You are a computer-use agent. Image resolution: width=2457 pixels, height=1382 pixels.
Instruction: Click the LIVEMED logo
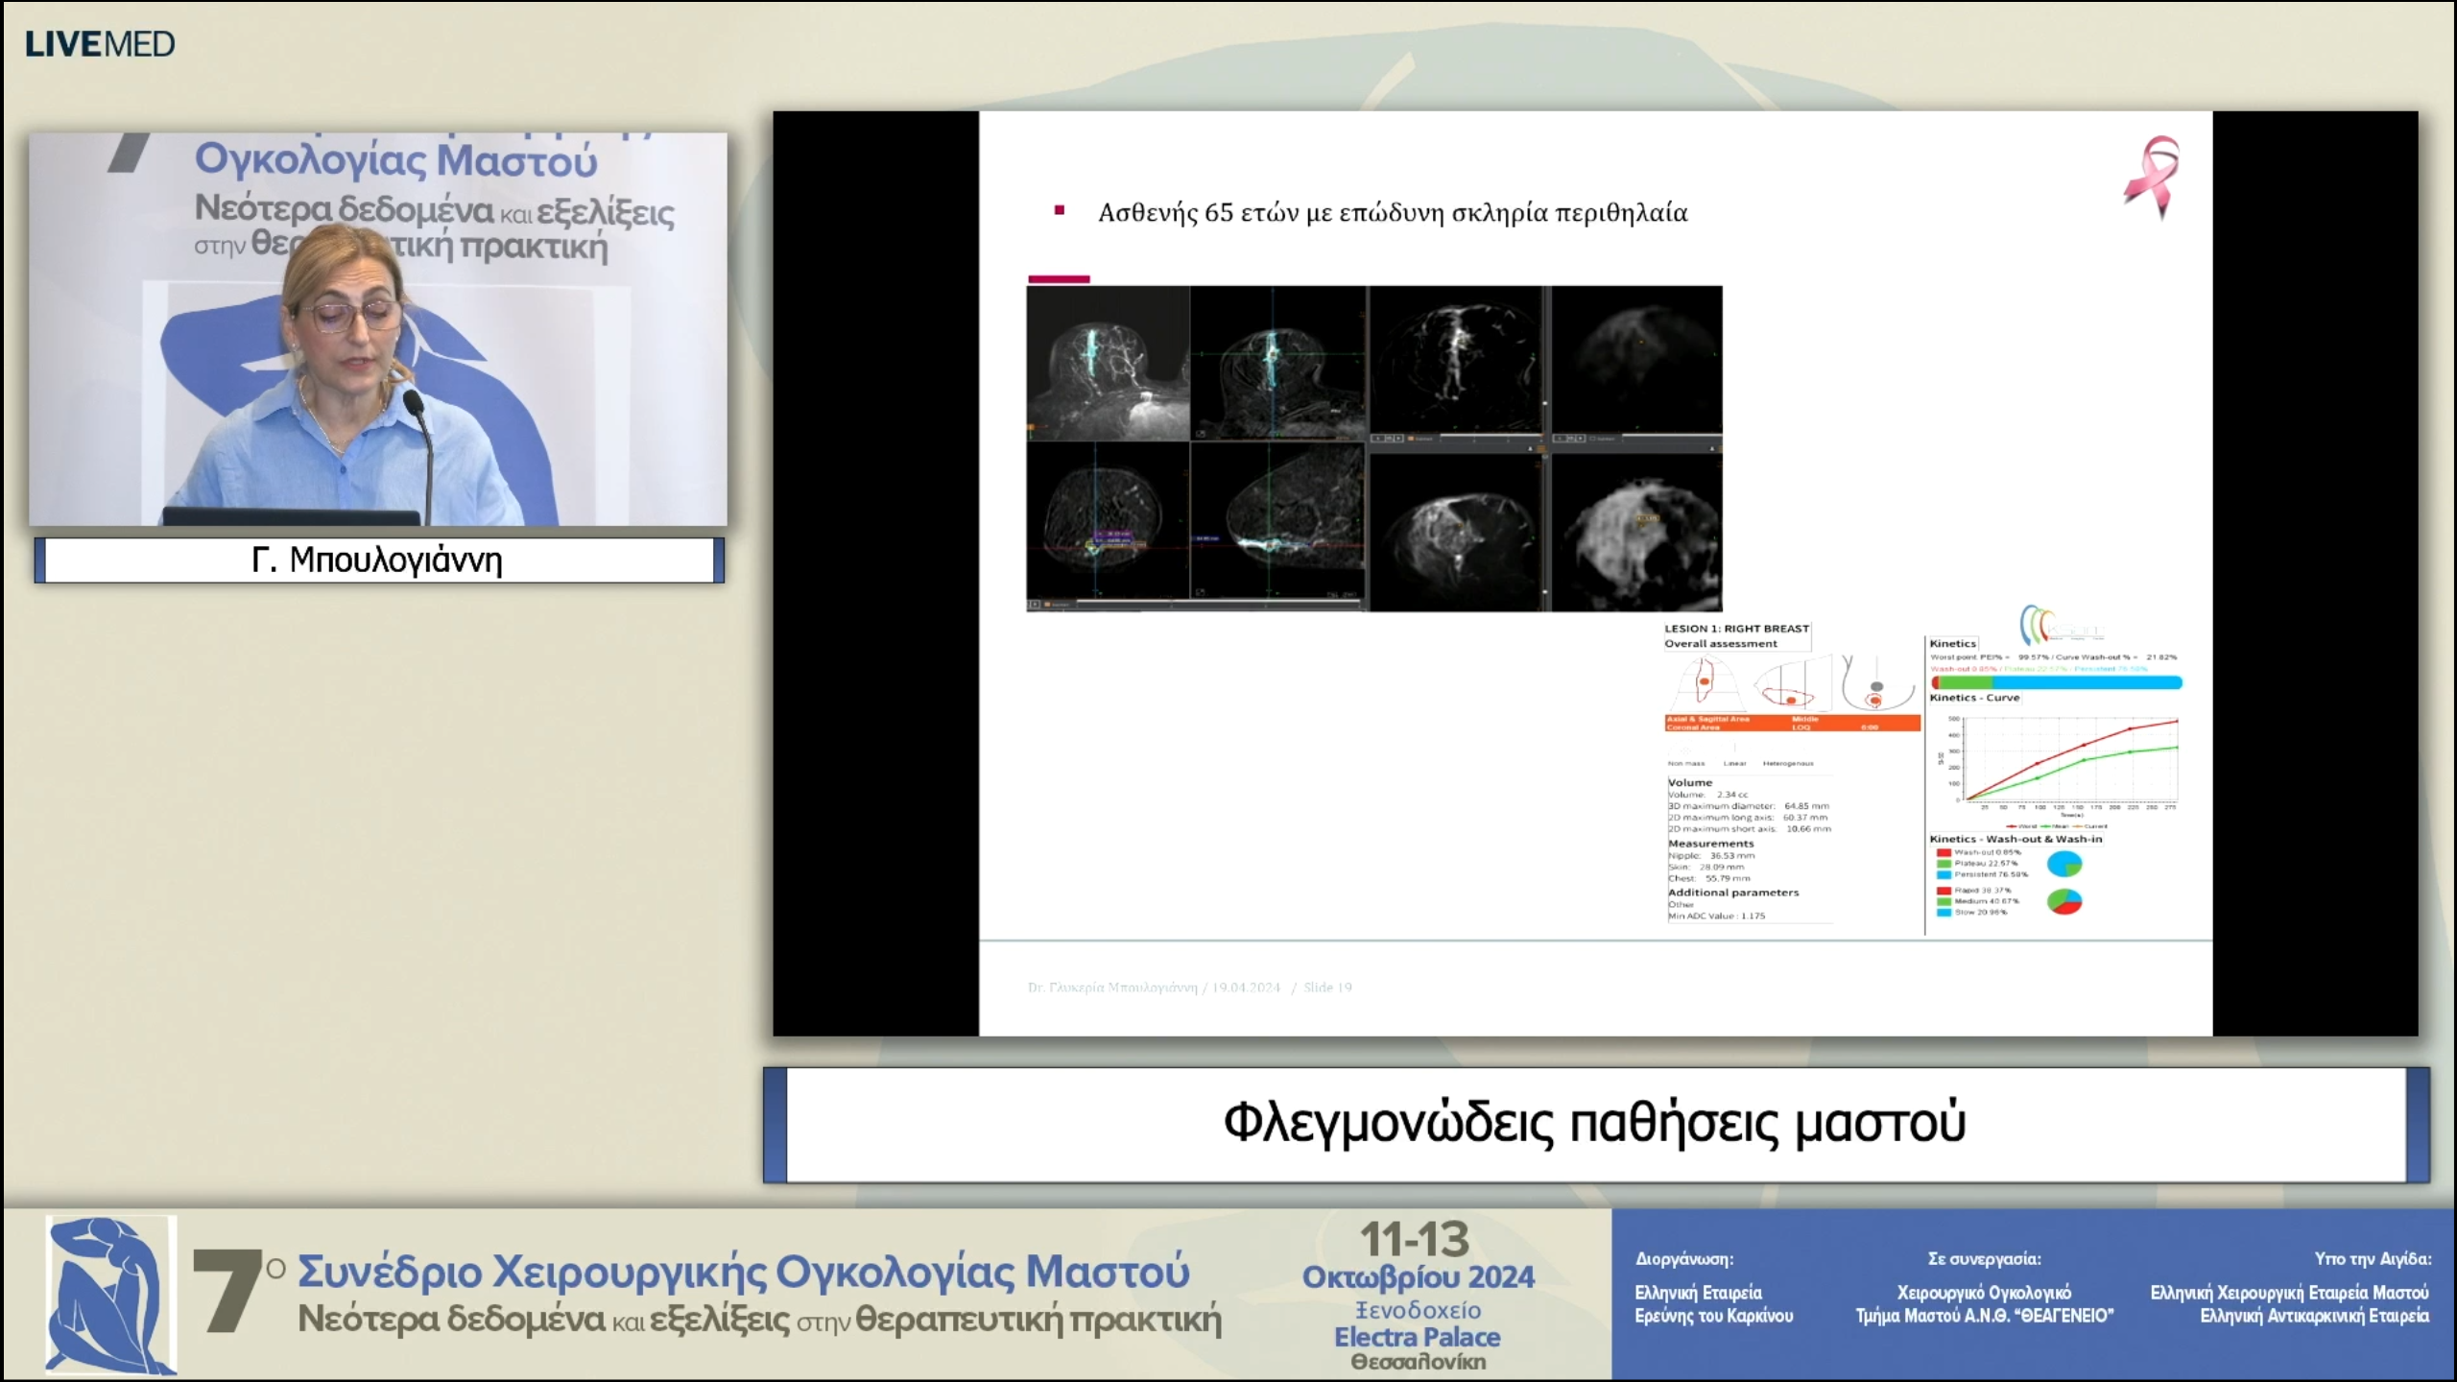pos(100,44)
